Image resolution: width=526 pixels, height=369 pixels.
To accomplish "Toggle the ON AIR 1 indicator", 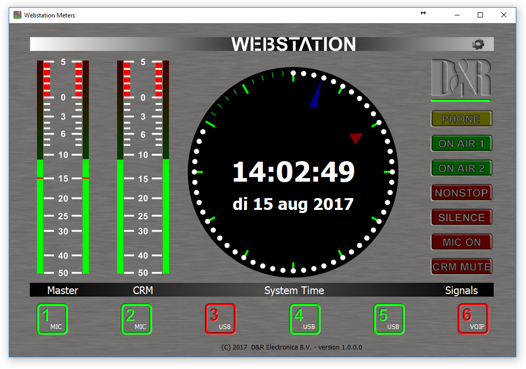I will click(461, 143).
